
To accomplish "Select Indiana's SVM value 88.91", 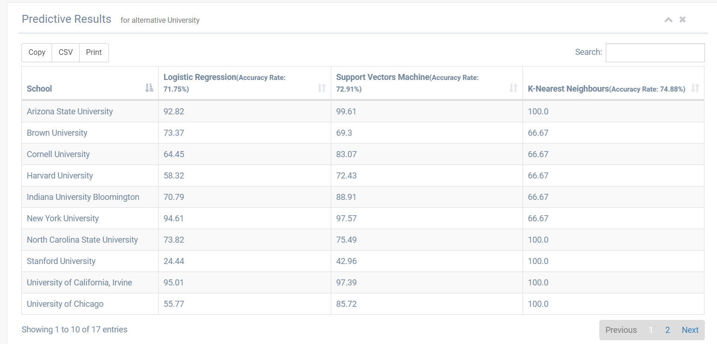I will 347,197.
